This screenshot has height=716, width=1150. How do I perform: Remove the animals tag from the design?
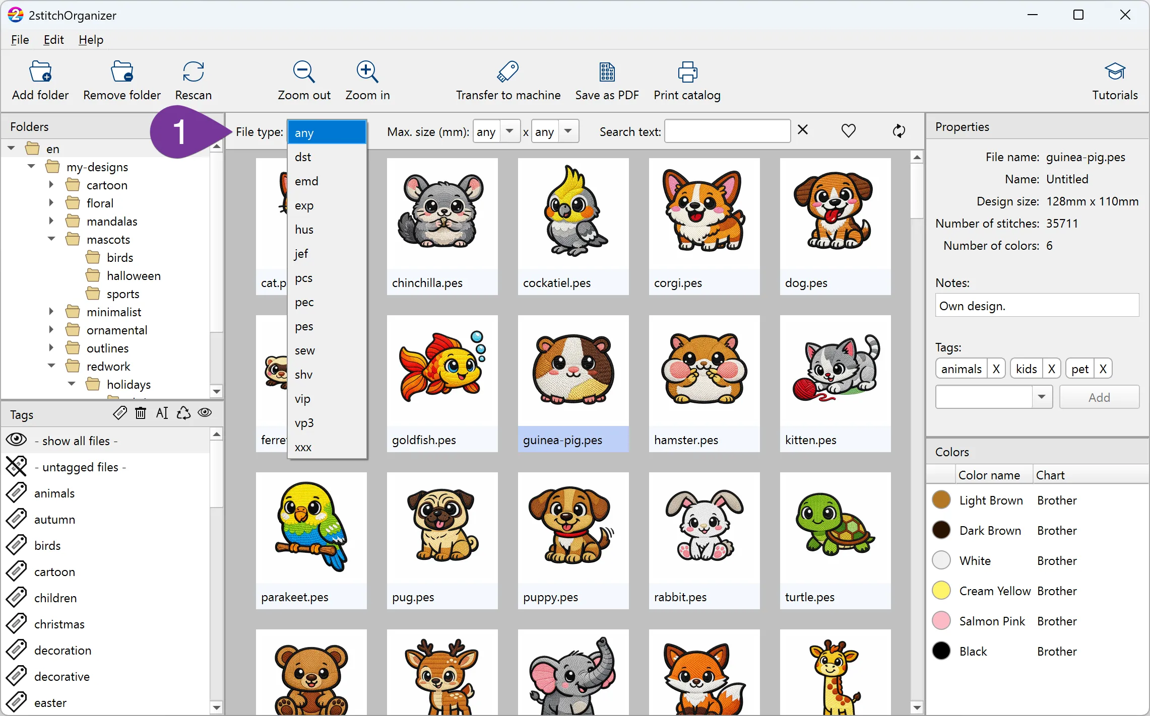point(996,369)
